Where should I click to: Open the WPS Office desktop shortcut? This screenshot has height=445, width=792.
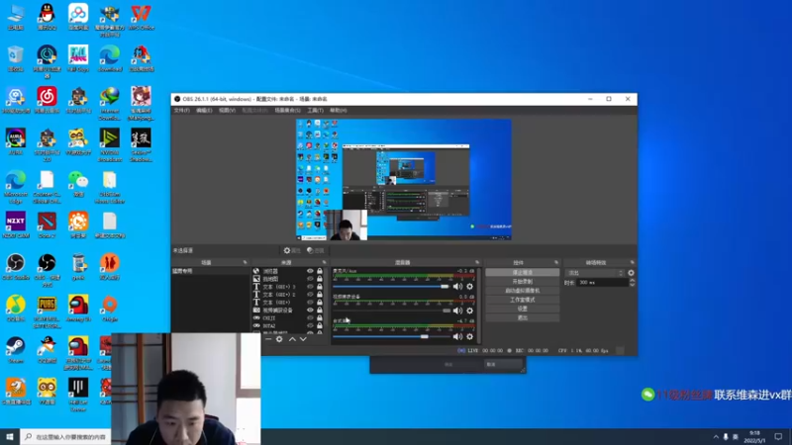pyautogui.click(x=141, y=17)
